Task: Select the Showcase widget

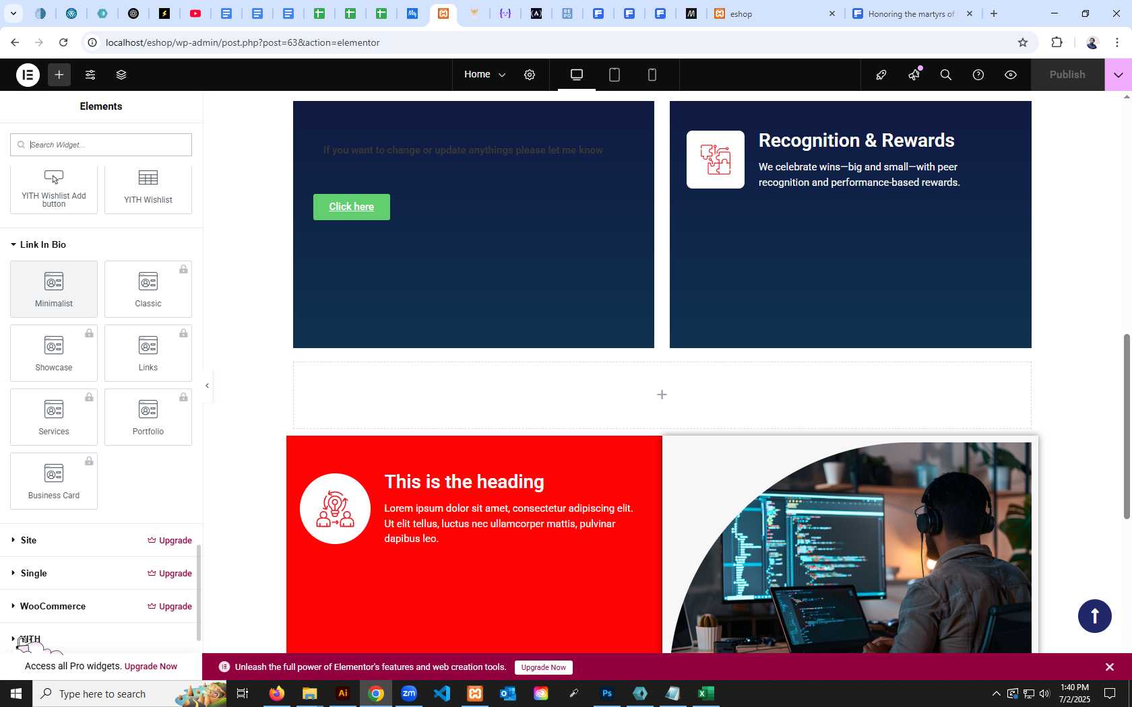Action: pyautogui.click(x=54, y=353)
